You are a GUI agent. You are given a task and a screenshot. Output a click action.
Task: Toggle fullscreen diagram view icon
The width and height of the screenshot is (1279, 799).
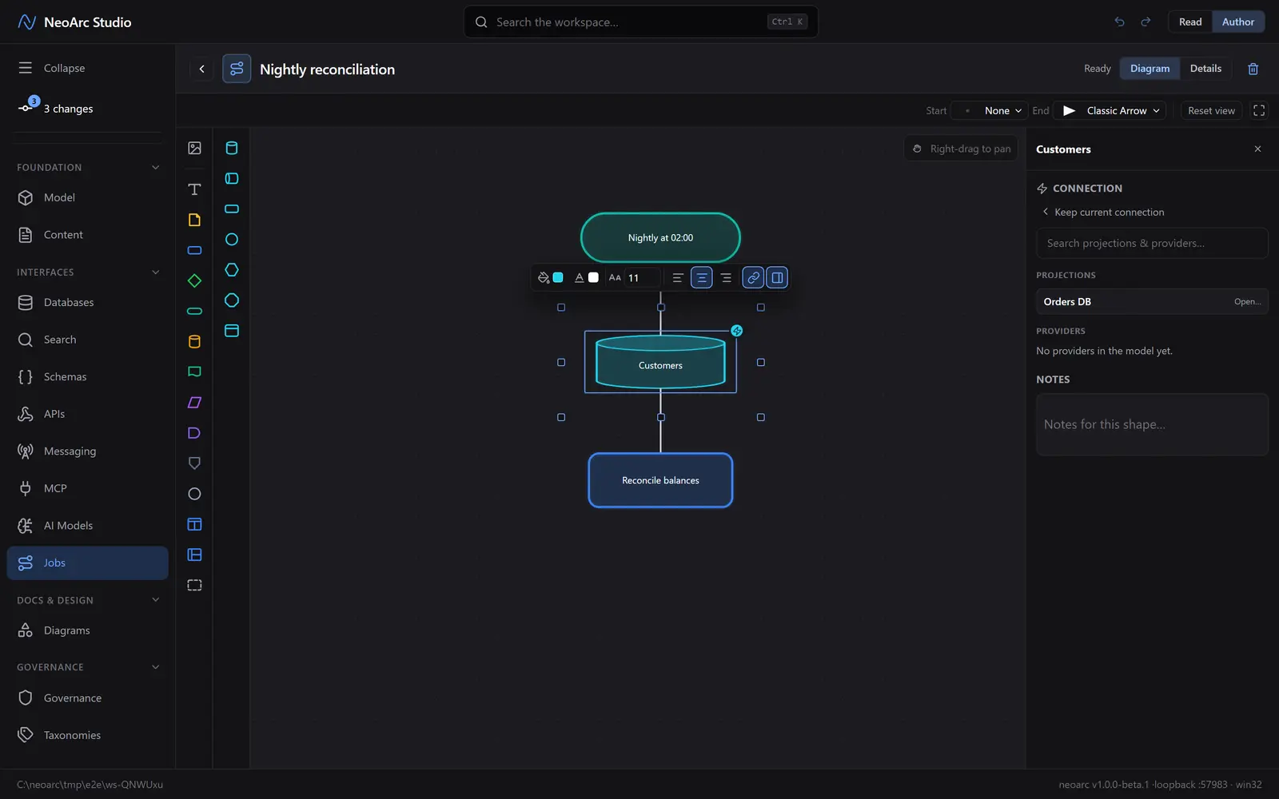point(1259,110)
